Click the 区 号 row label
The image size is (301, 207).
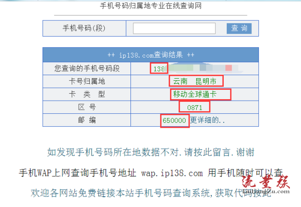87,107
